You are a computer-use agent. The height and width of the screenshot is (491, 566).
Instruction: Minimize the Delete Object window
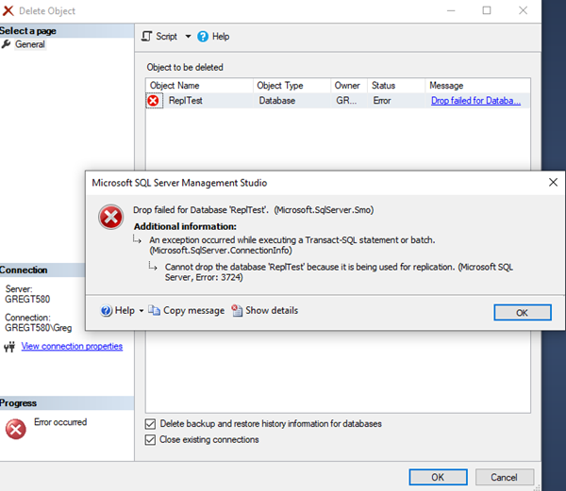(x=451, y=10)
